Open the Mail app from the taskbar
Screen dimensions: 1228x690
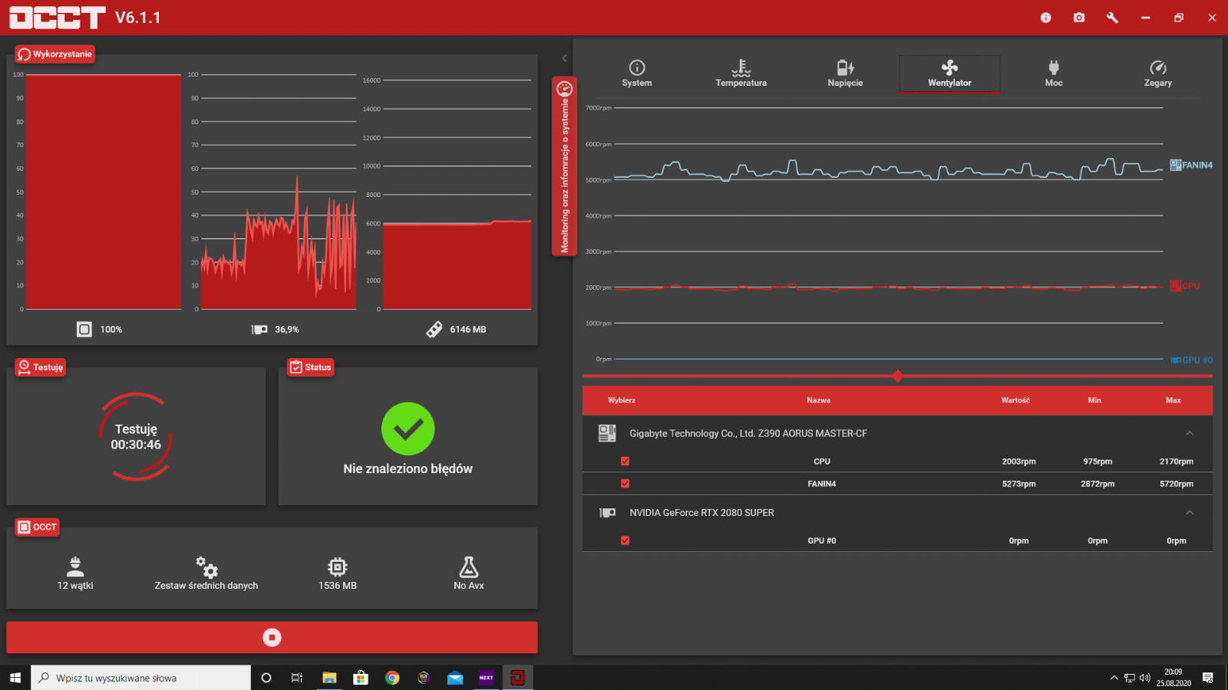pos(455,678)
